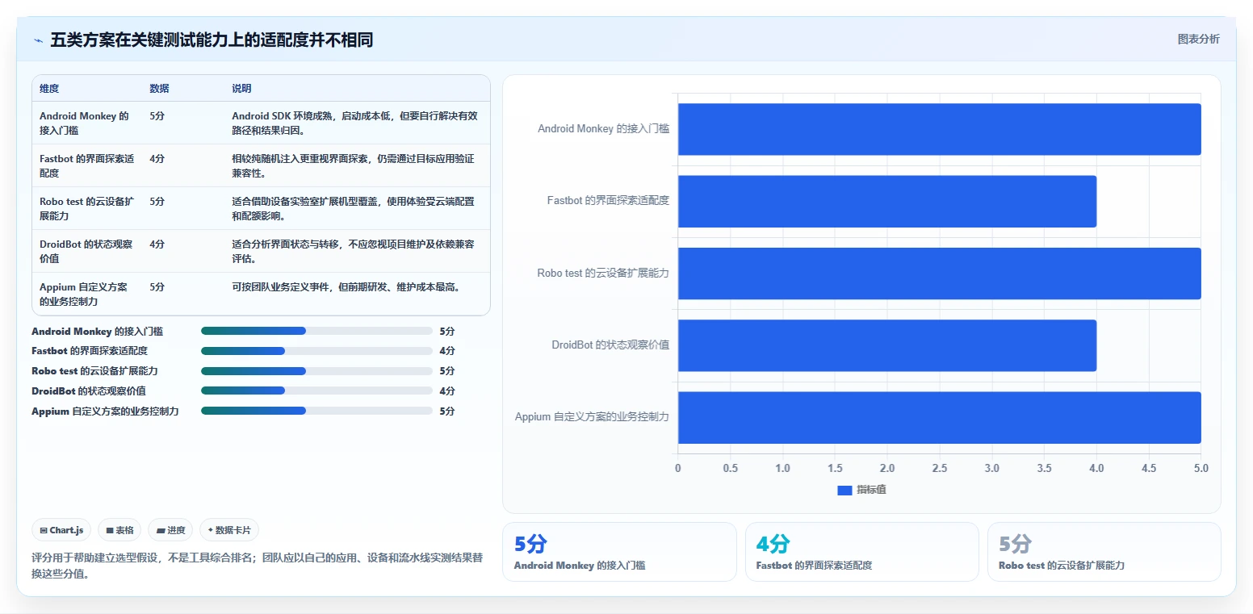This screenshot has width=1253, height=614.
Task: Click chart axis label DroidBot 的状态观察价值
Action: coord(610,345)
